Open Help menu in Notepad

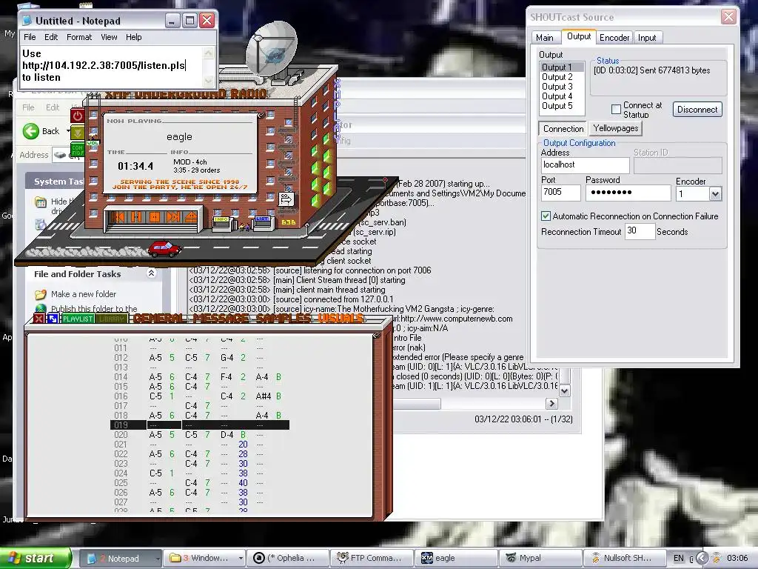(133, 37)
